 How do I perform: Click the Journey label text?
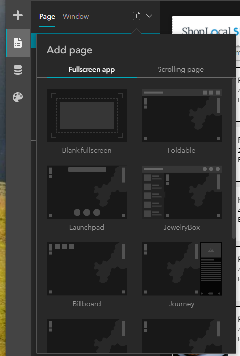pos(181,304)
